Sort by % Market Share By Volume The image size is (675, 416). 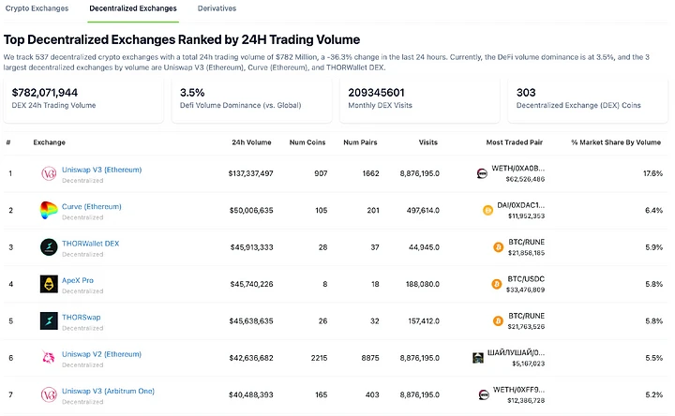[x=616, y=142]
